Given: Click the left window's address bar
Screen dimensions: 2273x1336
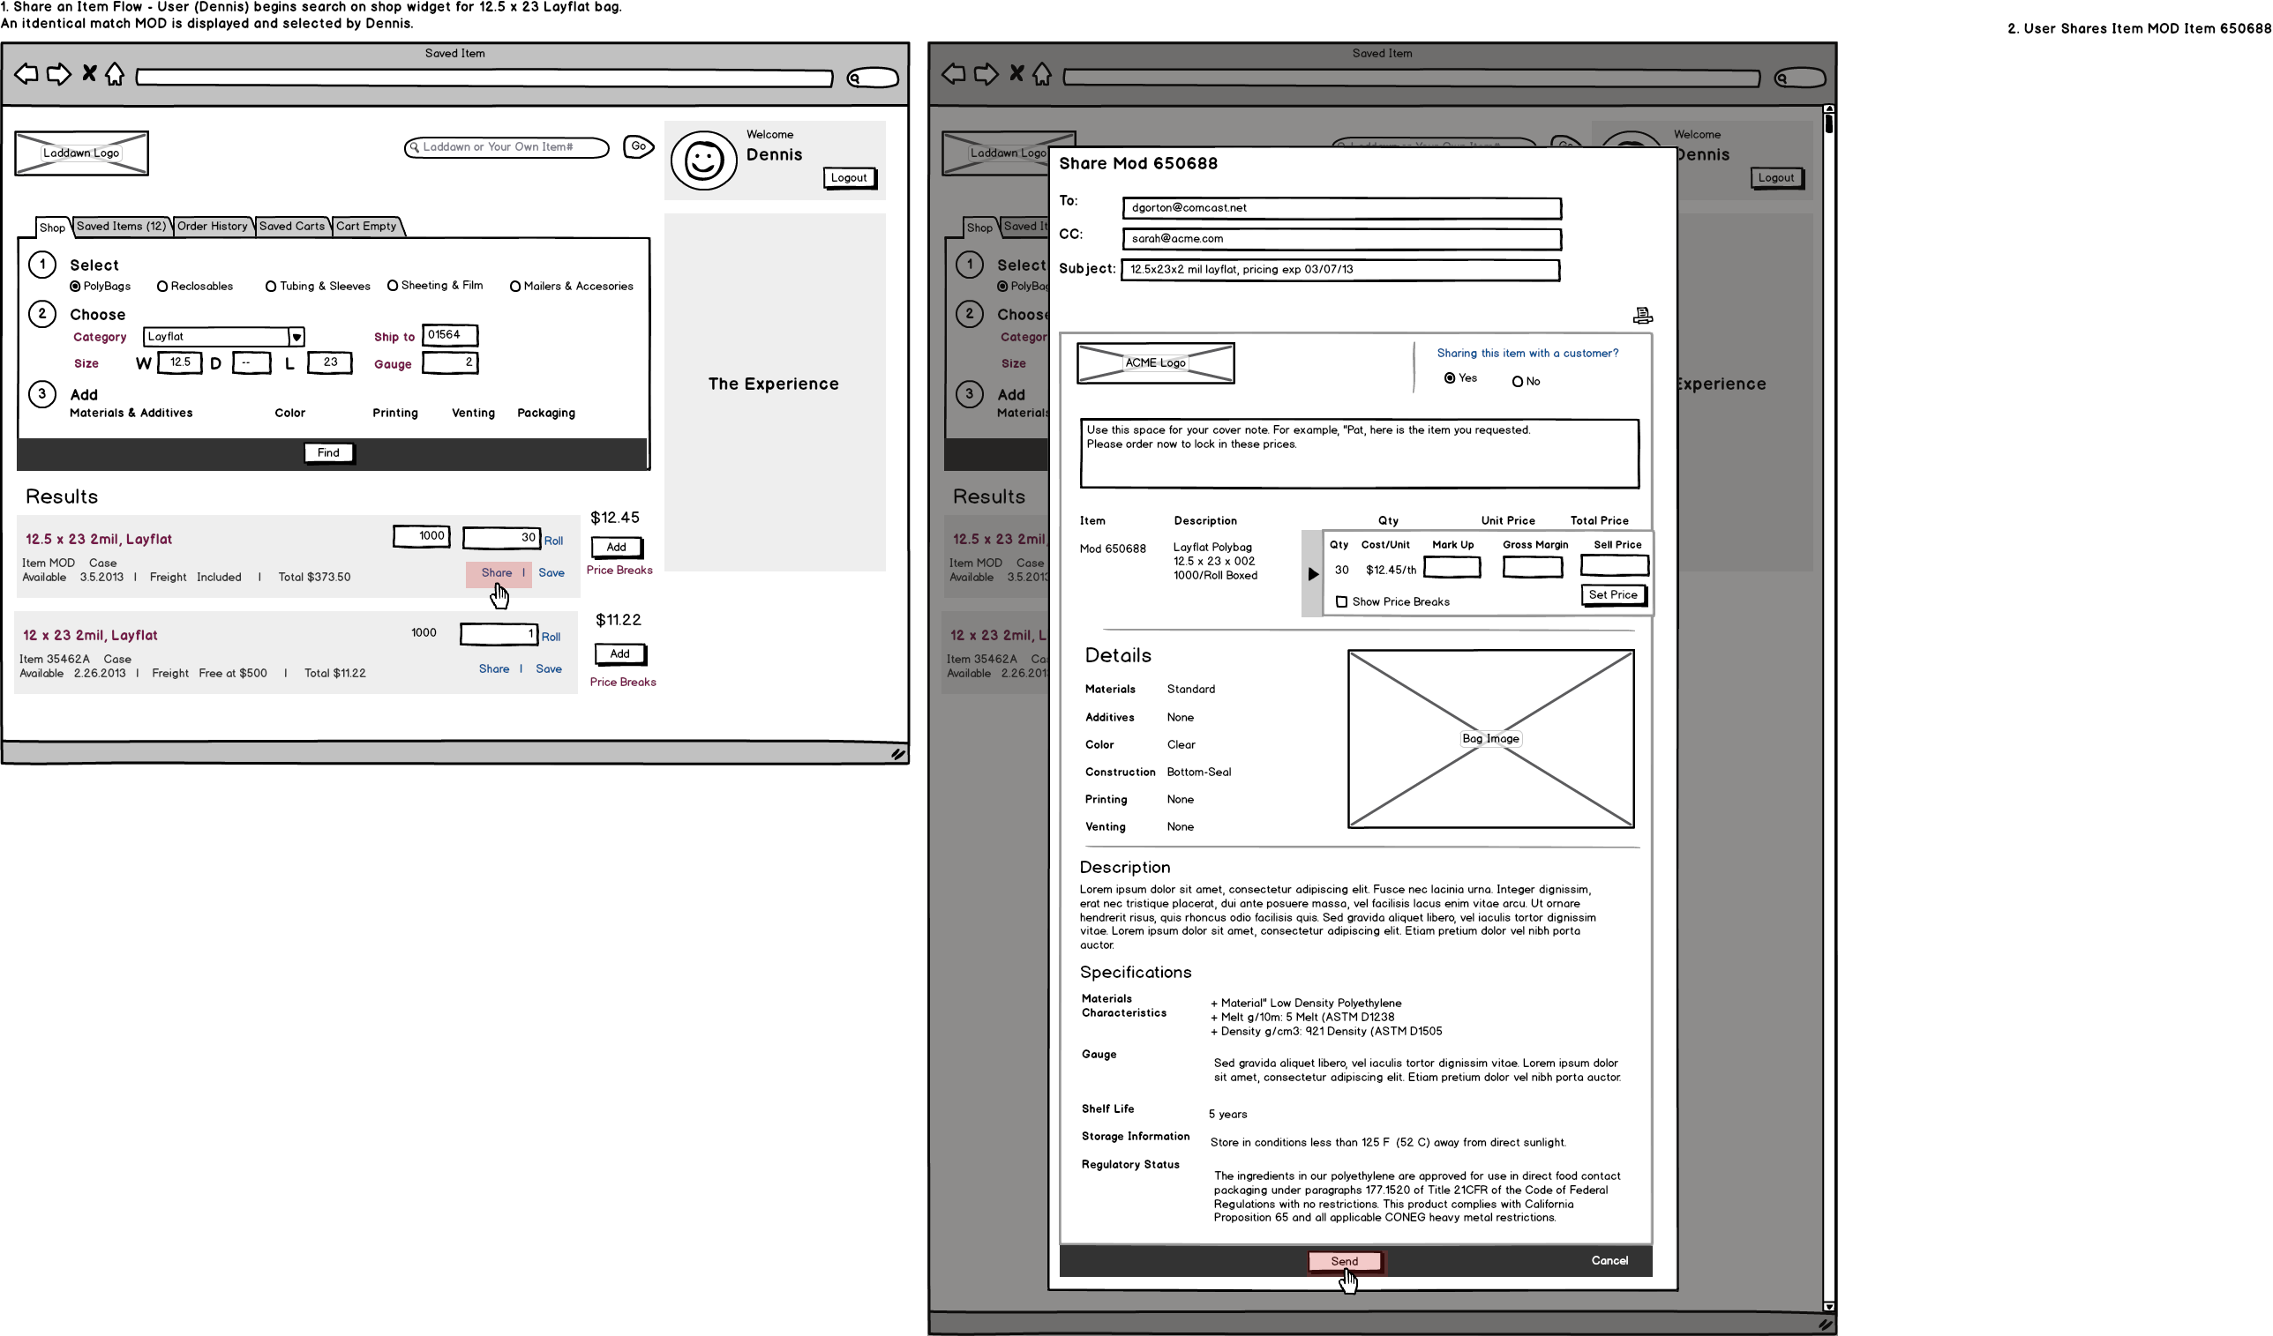Looking at the screenshot, I should click(484, 78).
